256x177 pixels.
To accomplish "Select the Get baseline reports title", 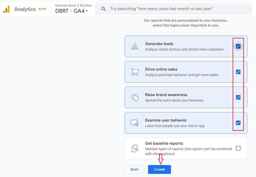I will 164,143.
